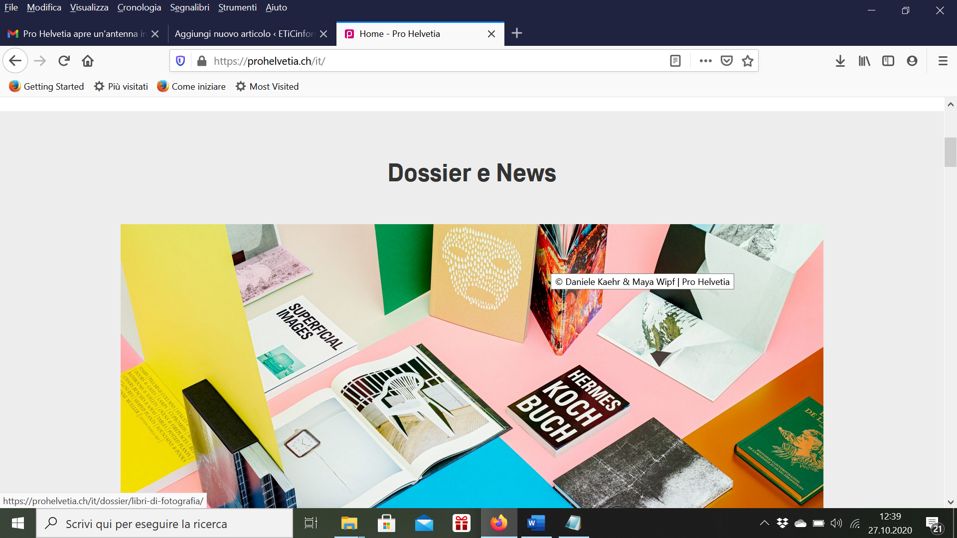Open the Visualizza menu
This screenshot has height=538, width=957.
pyautogui.click(x=89, y=7)
